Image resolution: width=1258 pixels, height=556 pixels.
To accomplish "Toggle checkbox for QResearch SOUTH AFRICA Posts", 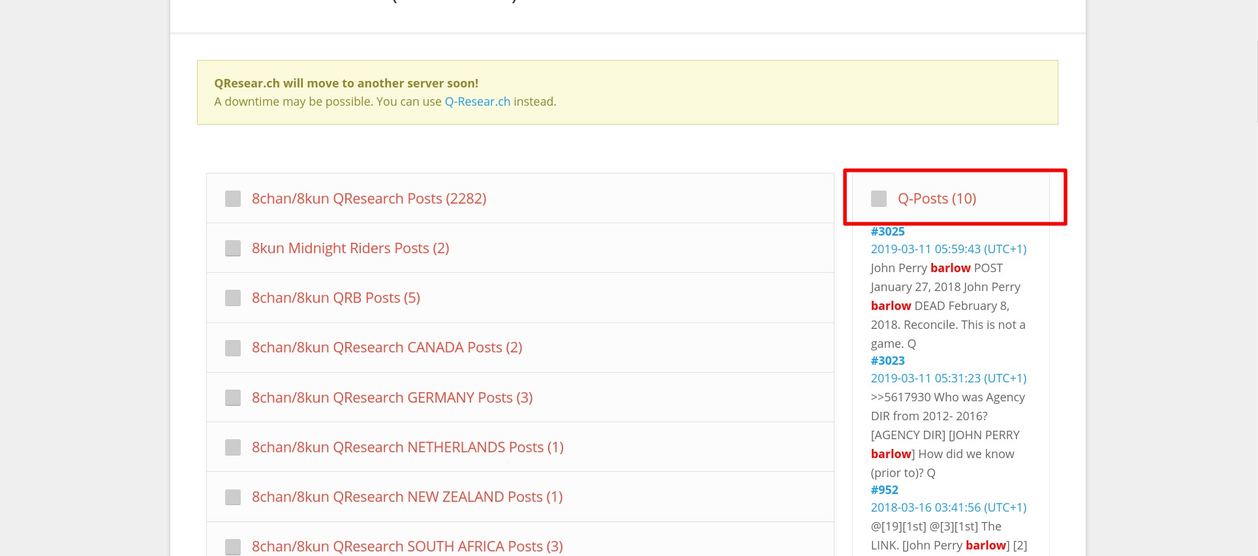I will [x=233, y=546].
